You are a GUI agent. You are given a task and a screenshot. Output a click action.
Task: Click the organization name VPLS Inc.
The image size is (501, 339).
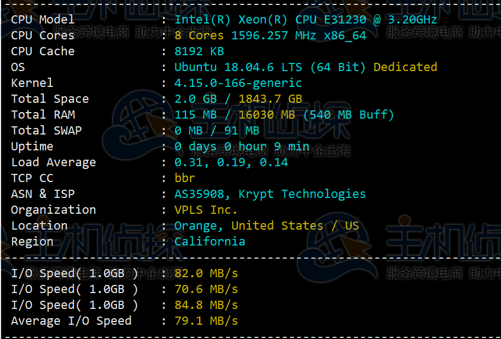206,210
